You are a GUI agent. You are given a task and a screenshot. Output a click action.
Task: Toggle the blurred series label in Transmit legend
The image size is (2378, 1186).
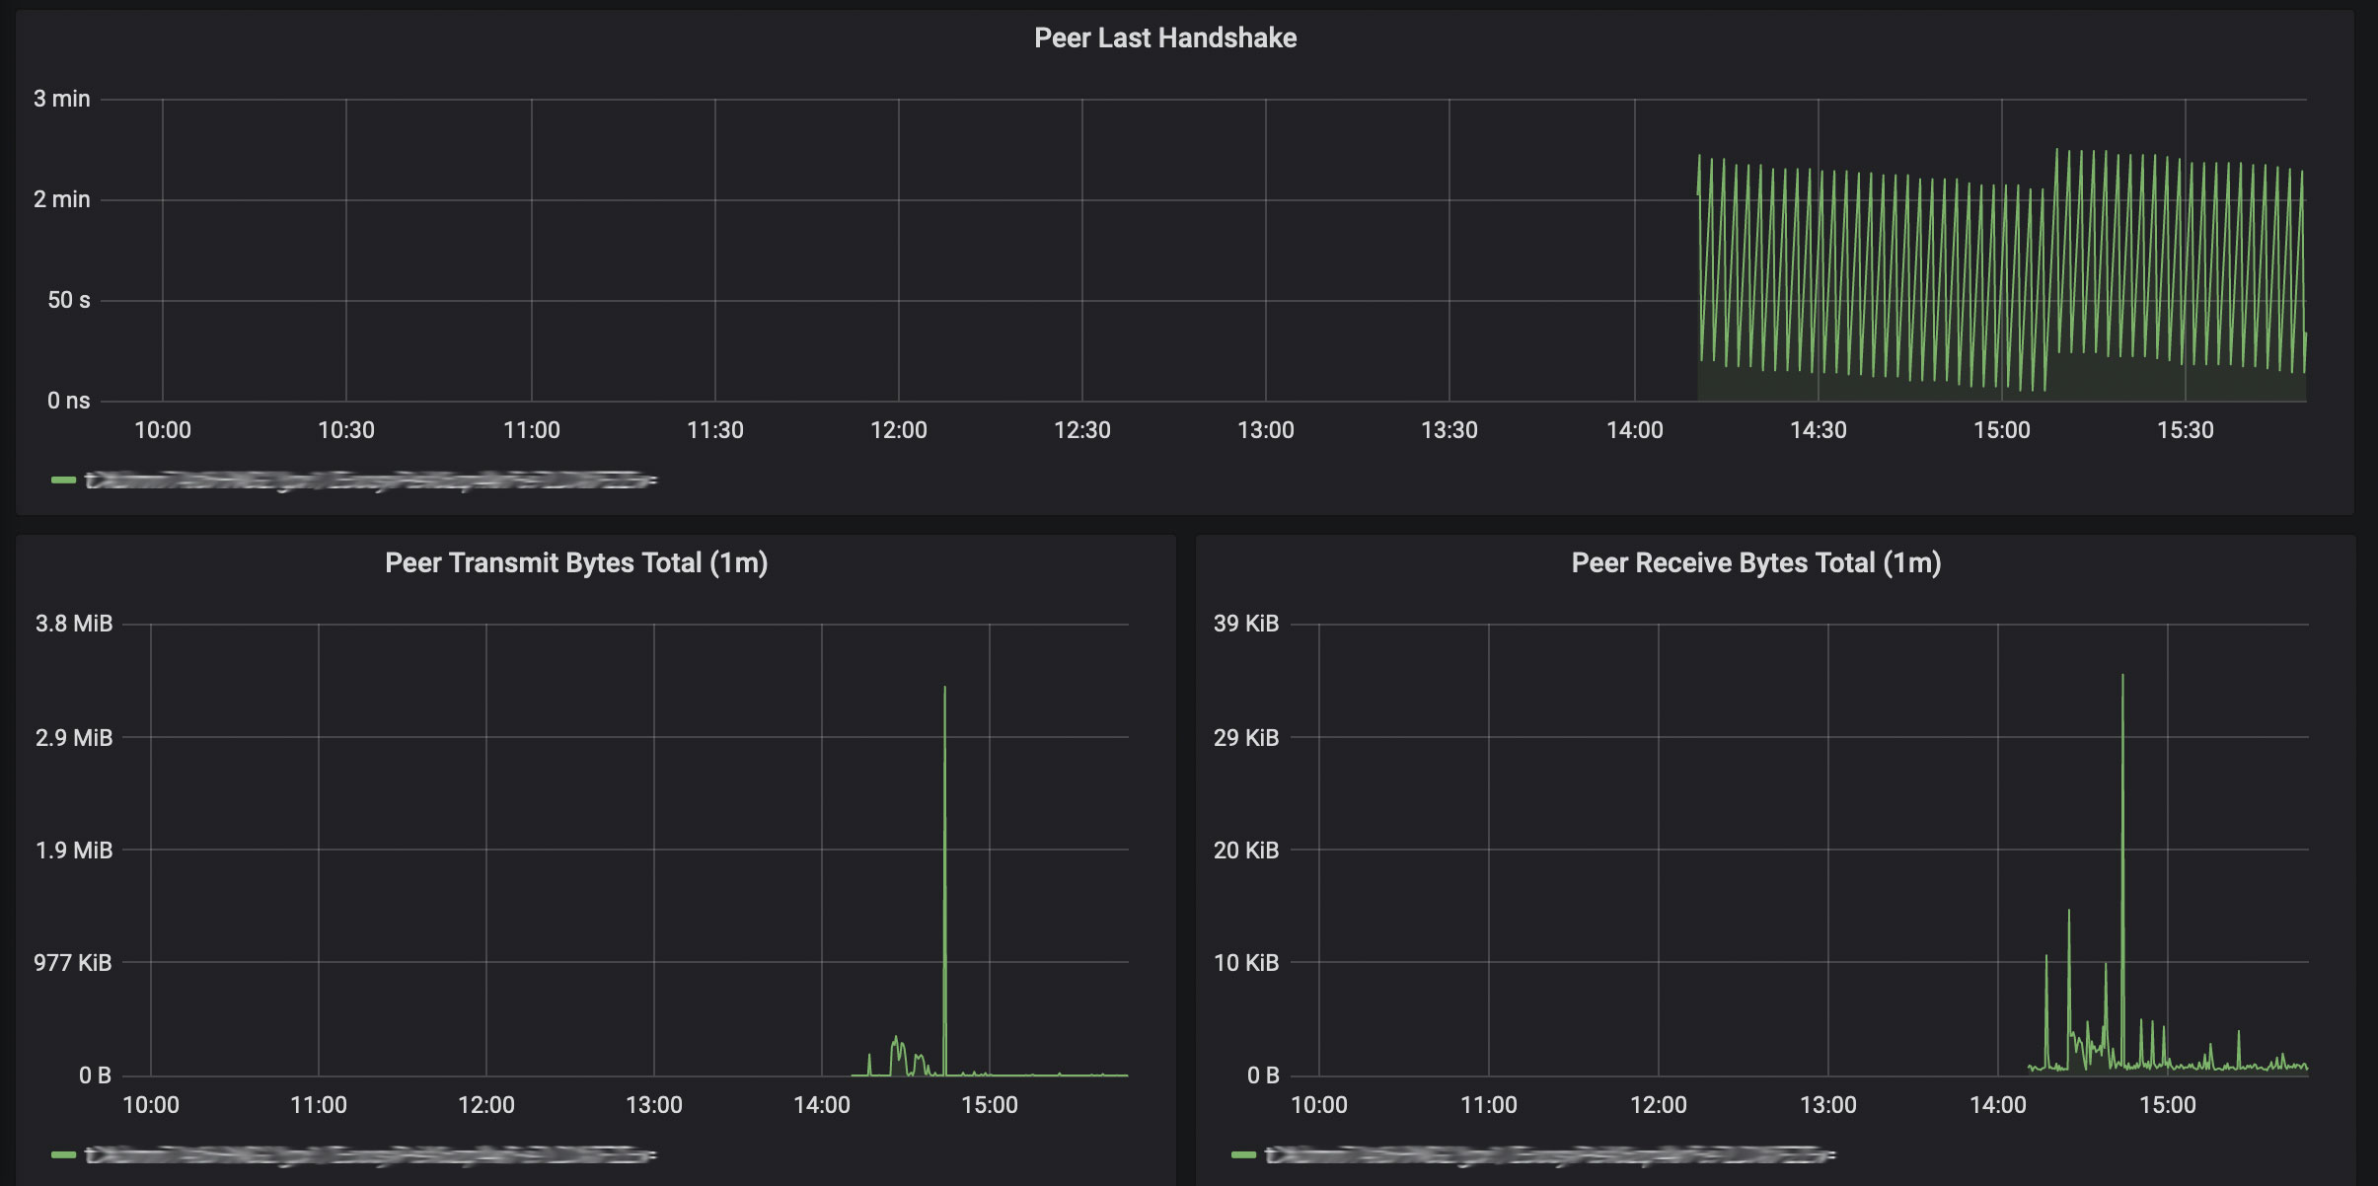click(370, 1154)
